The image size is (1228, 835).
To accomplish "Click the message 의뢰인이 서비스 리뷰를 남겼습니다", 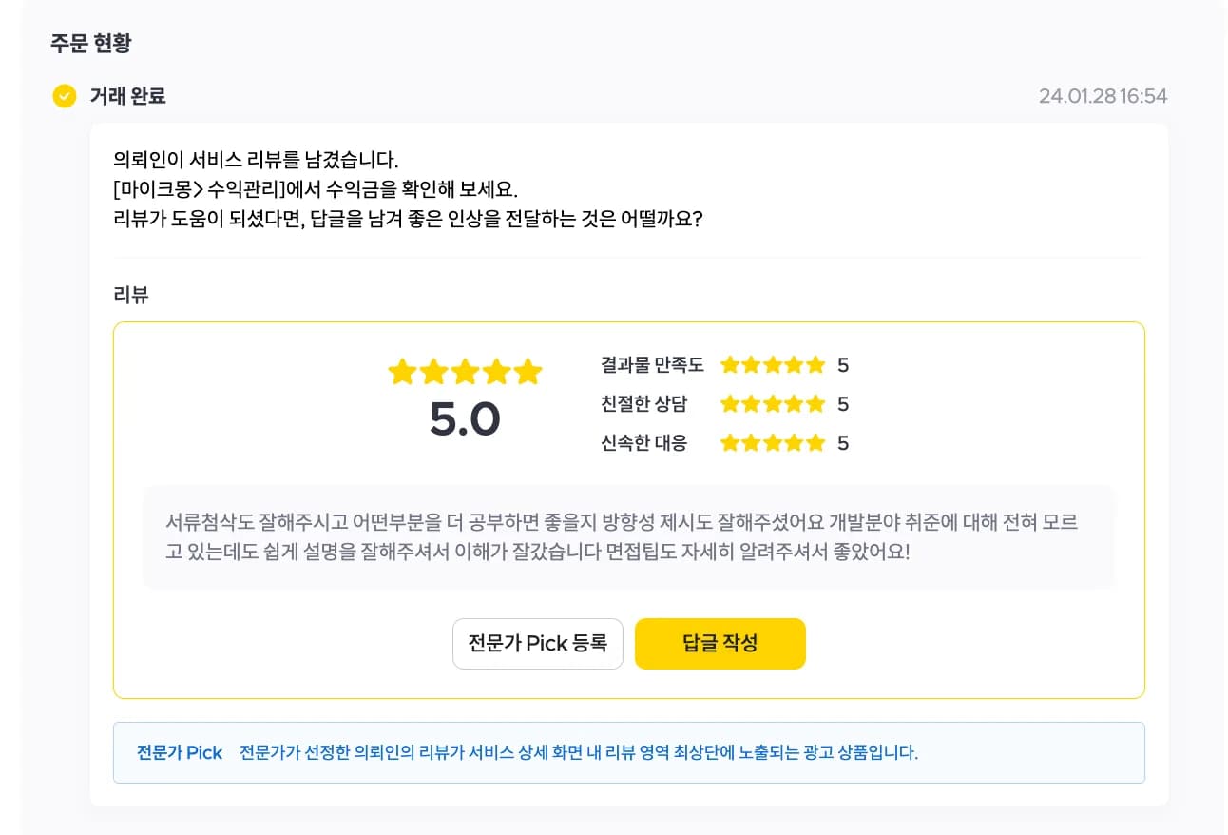I will (256, 158).
